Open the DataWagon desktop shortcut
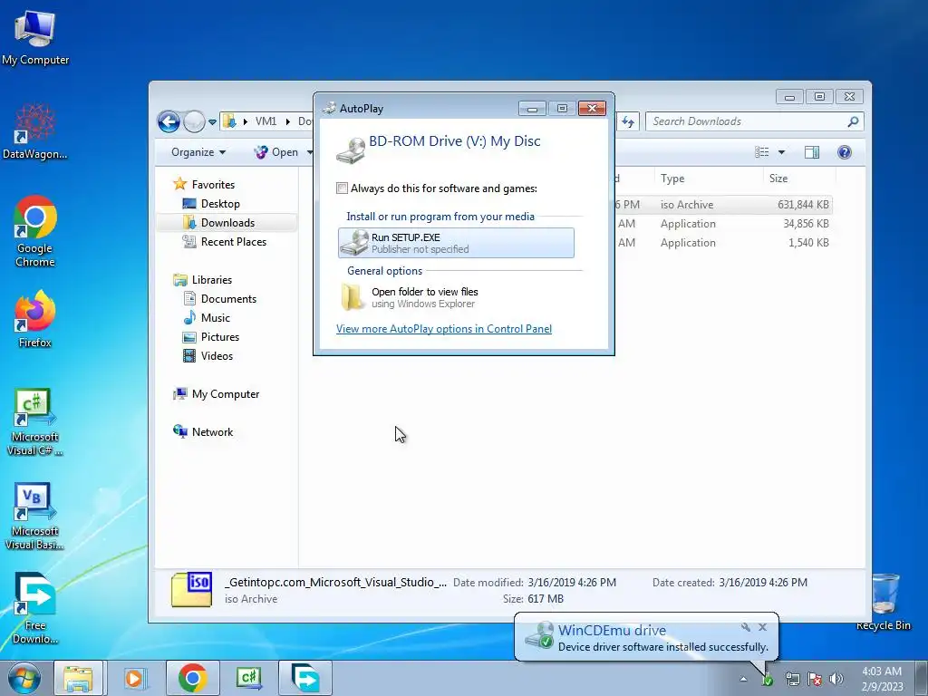The image size is (928, 696). point(35,131)
